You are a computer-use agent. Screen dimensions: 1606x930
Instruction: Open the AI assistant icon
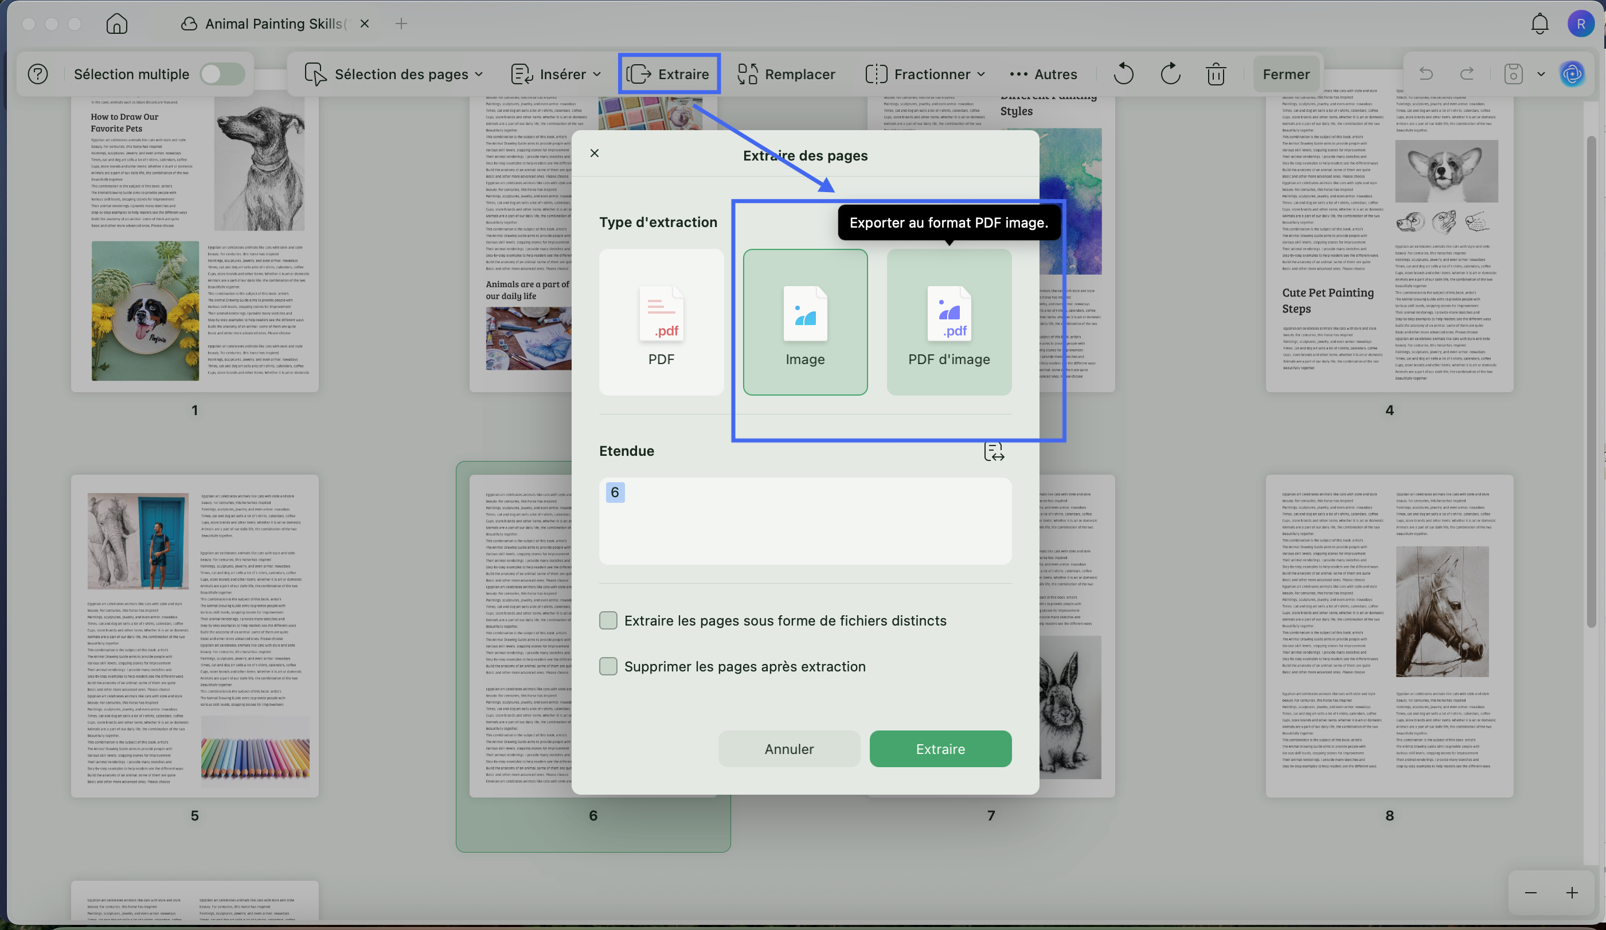1573,74
